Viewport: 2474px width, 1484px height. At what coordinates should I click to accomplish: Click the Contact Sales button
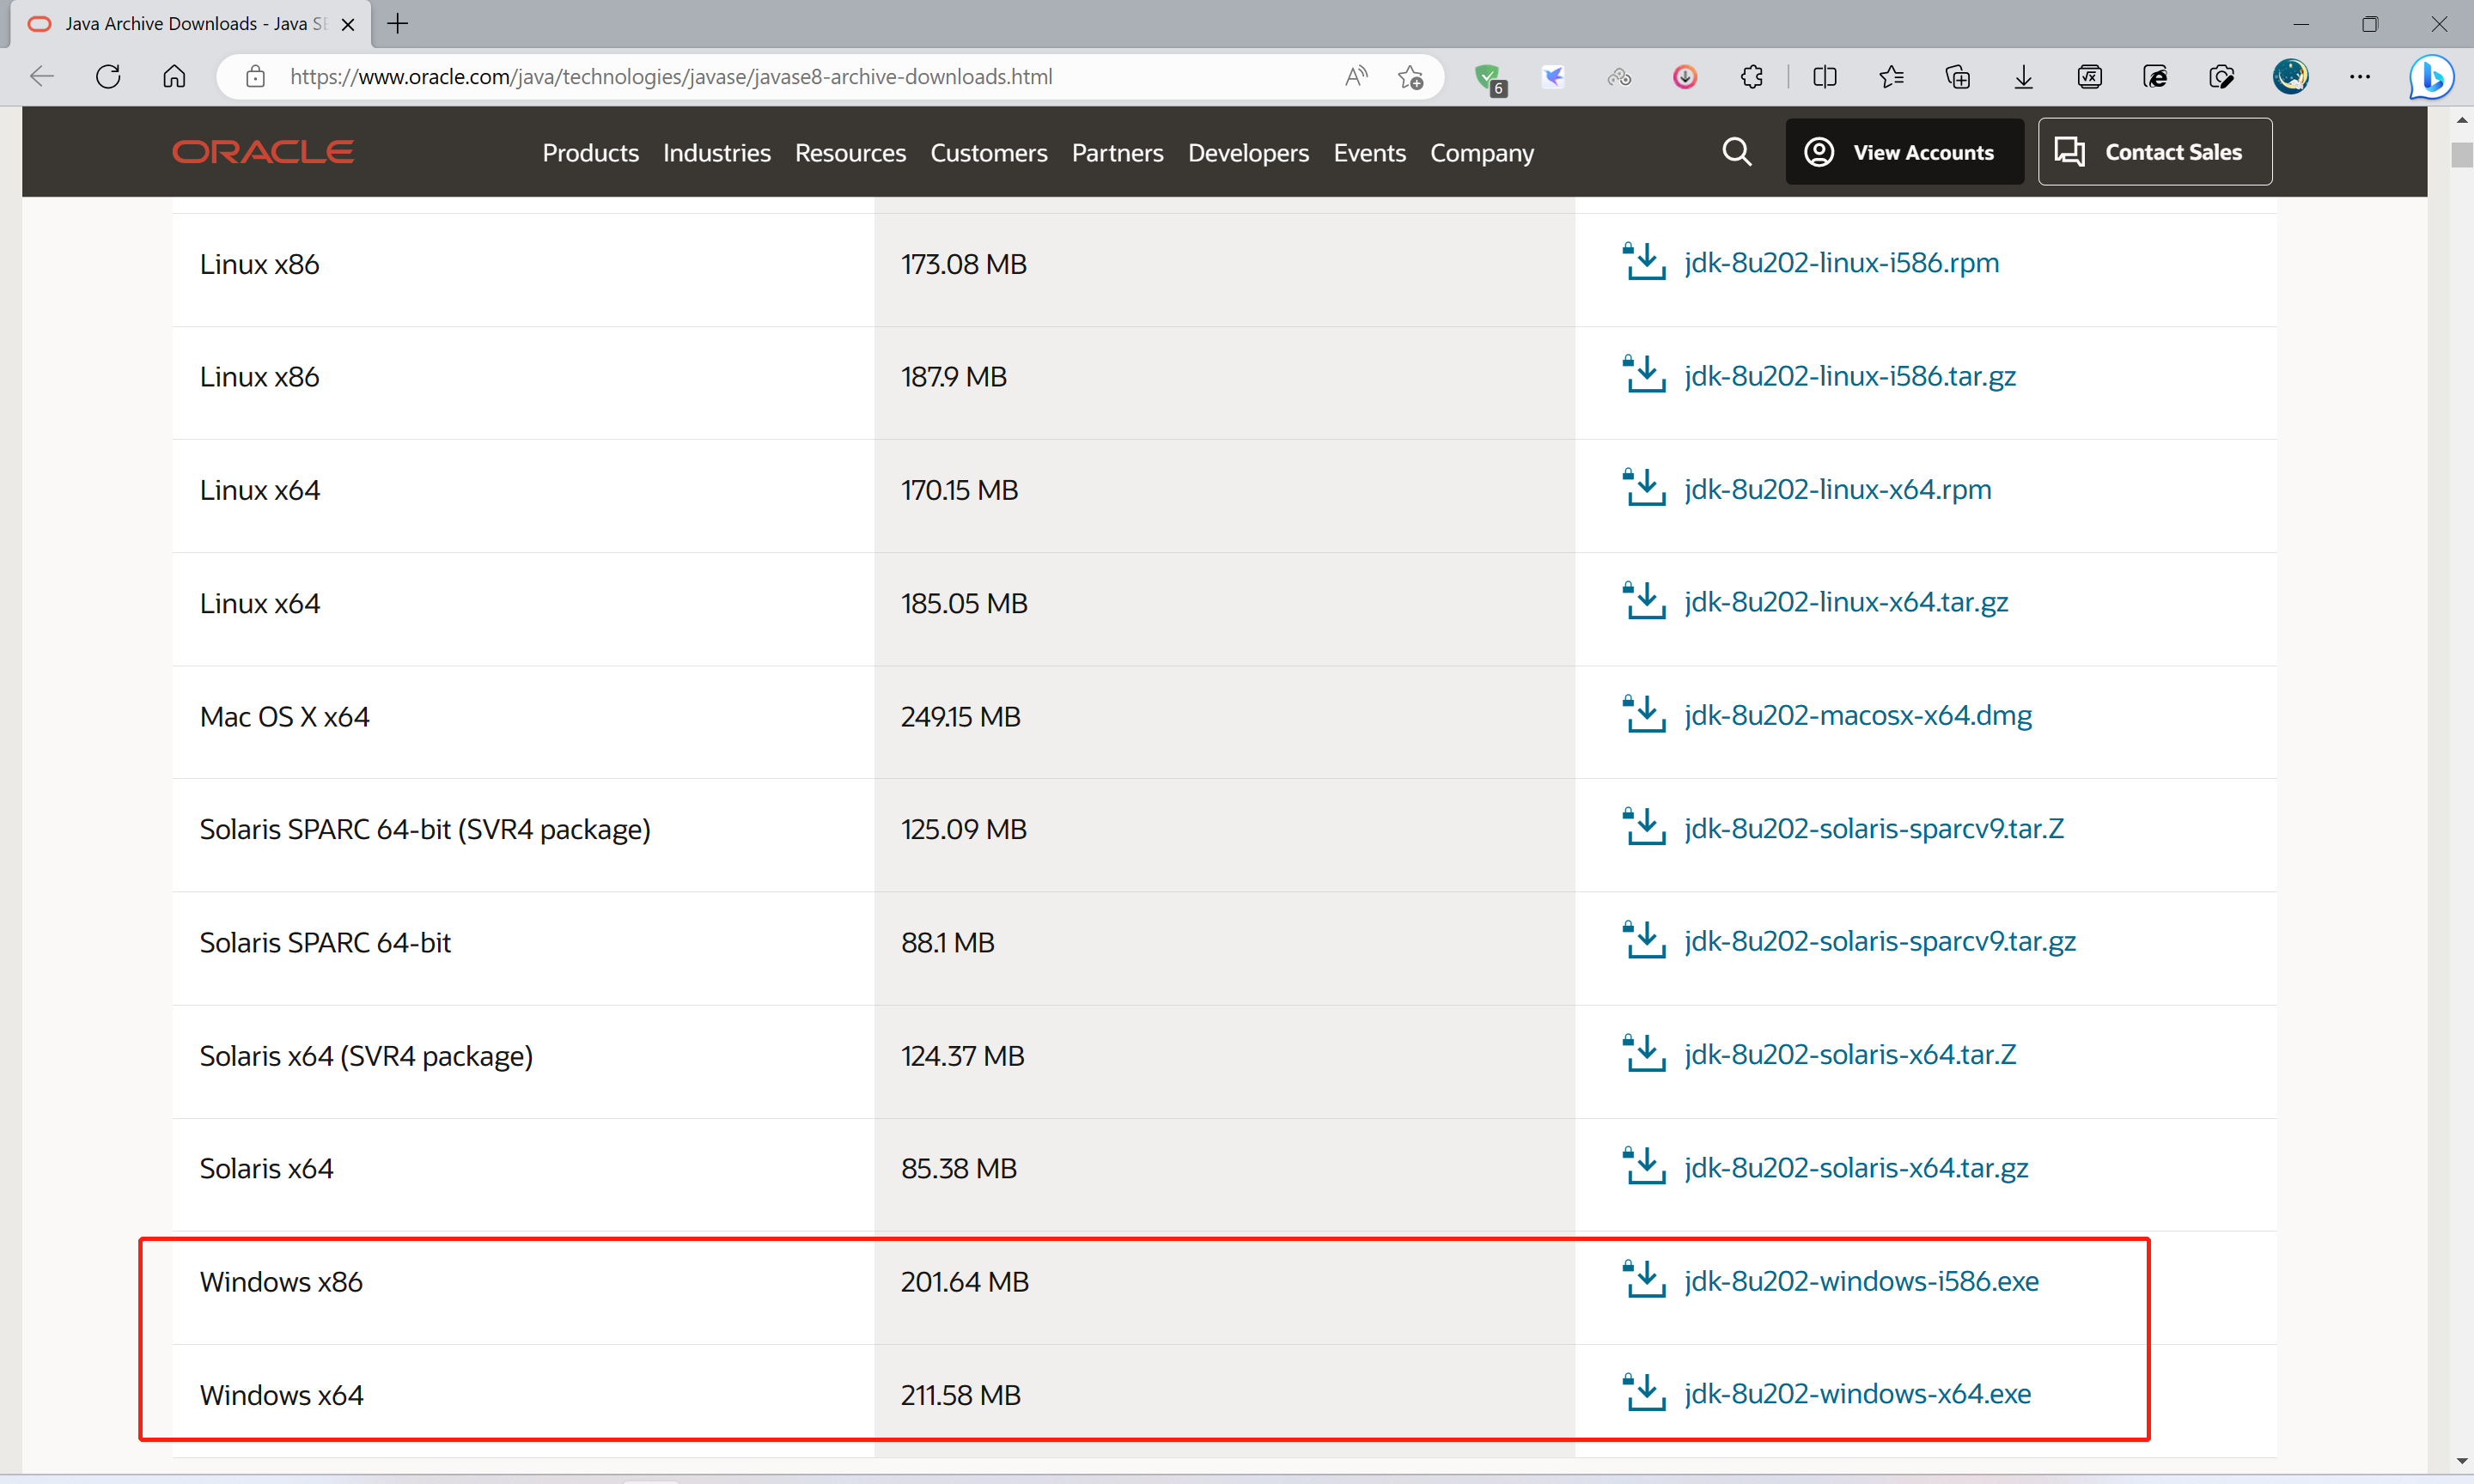click(2155, 152)
